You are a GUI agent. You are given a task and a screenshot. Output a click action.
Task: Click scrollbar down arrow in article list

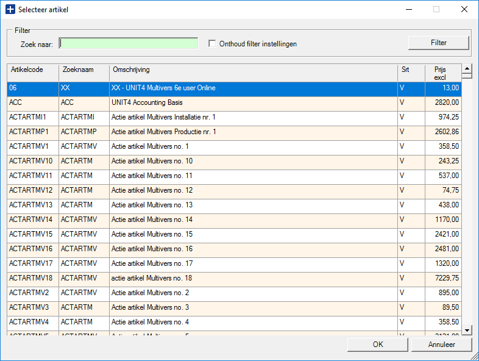click(467, 330)
